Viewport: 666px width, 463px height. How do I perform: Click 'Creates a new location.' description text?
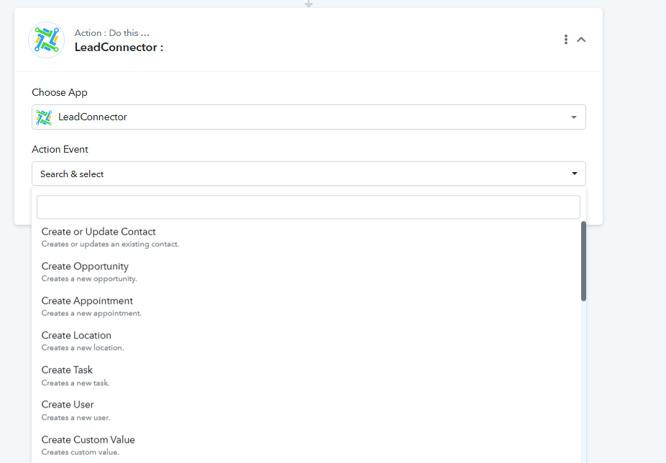(x=83, y=347)
